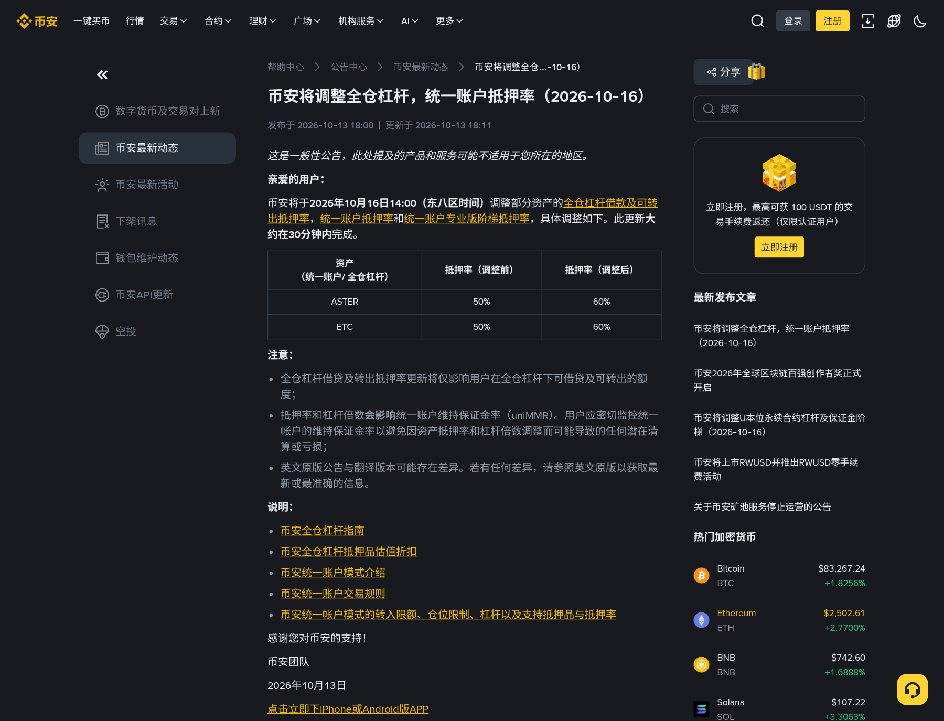Expand the 理财 dropdown menu
Image resolution: width=944 pixels, height=721 pixels.
[x=262, y=21]
